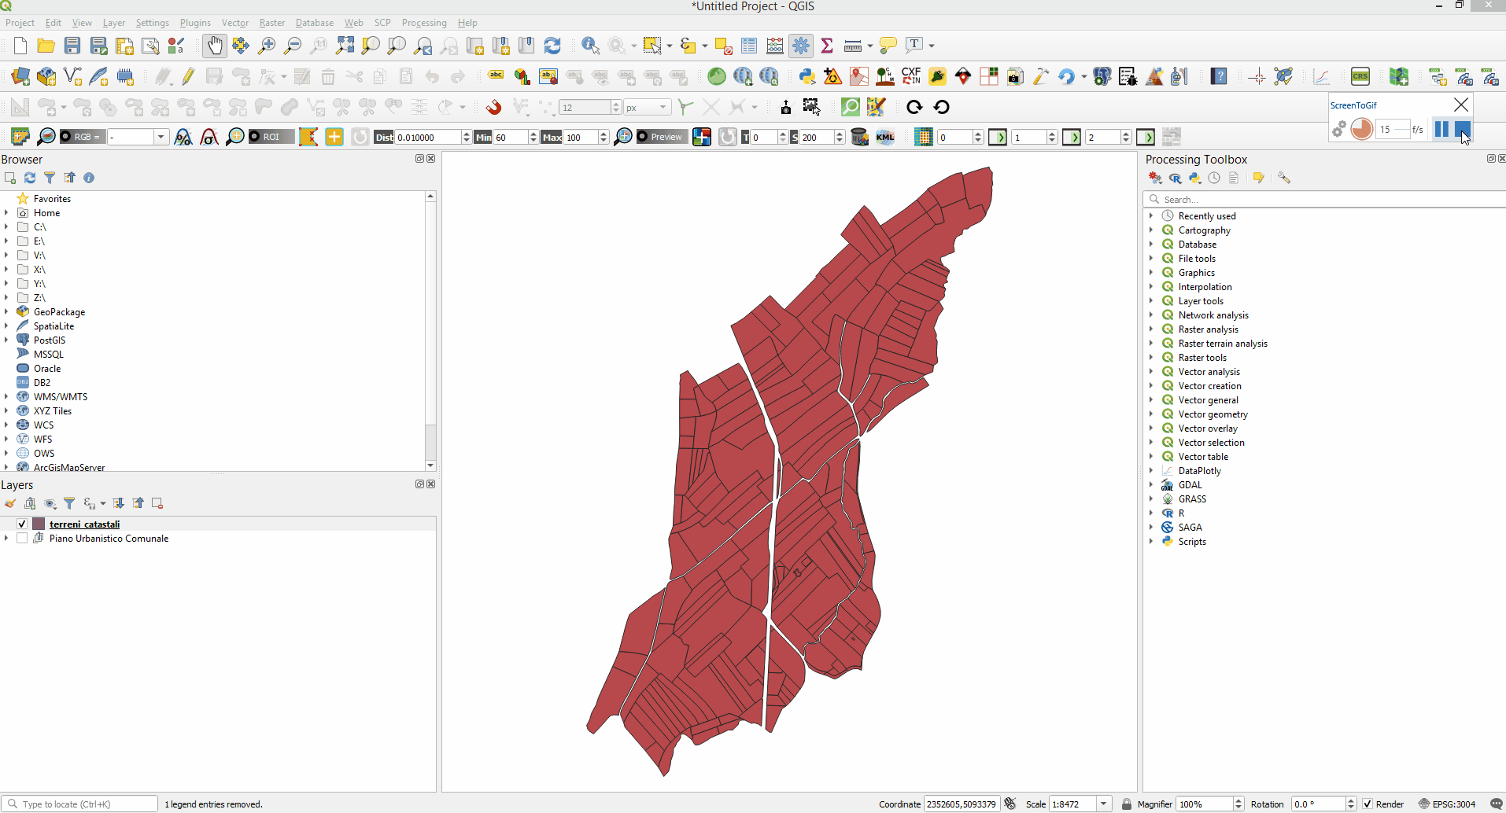Toggle the Render checkbox
The width and height of the screenshot is (1506, 813).
tap(1368, 804)
